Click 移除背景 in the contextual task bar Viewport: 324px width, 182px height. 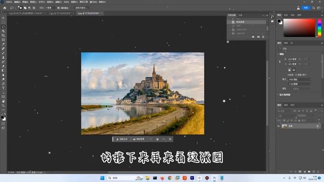click(139, 140)
